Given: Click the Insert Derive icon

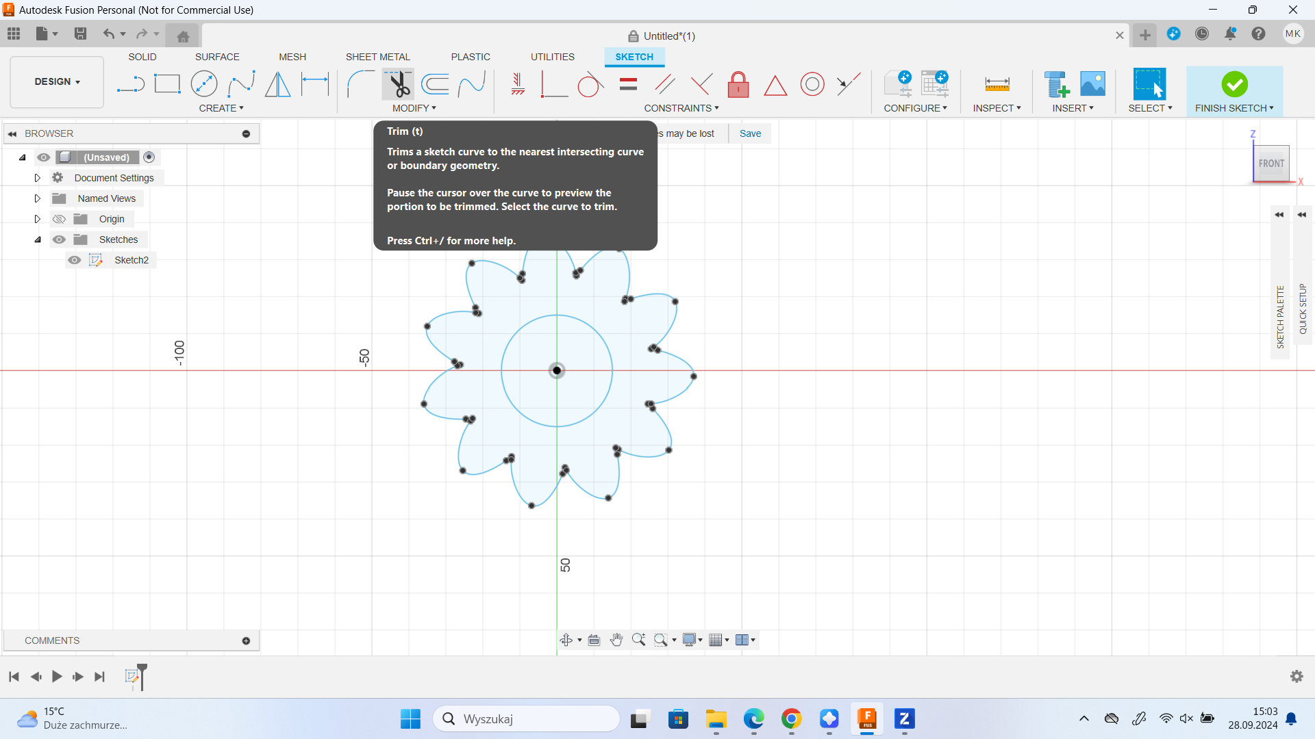Looking at the screenshot, I should tap(1056, 85).
